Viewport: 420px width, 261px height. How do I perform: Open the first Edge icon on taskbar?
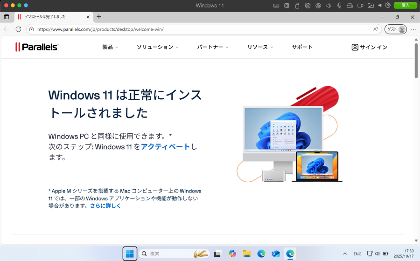click(x=261, y=254)
